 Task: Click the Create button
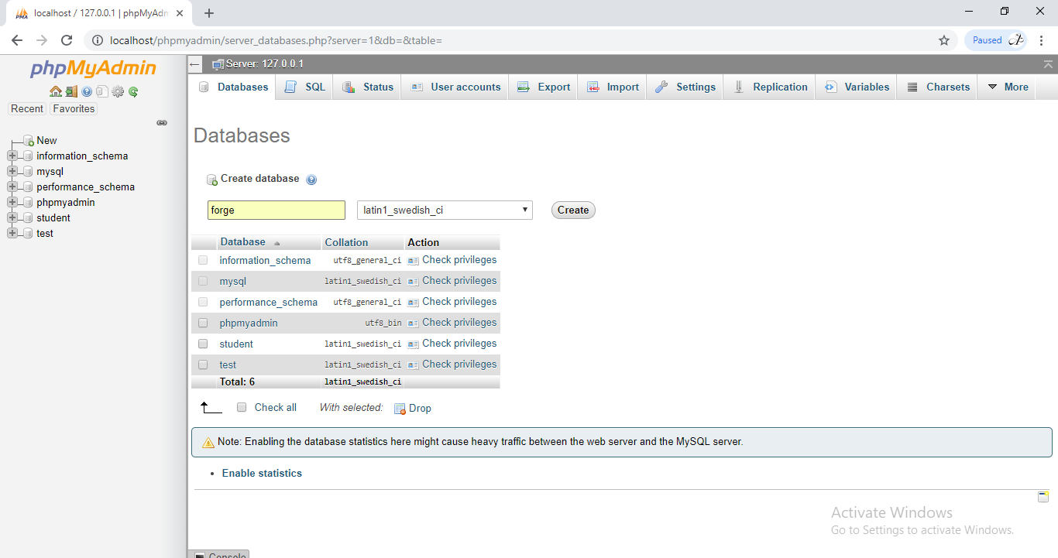click(x=573, y=210)
